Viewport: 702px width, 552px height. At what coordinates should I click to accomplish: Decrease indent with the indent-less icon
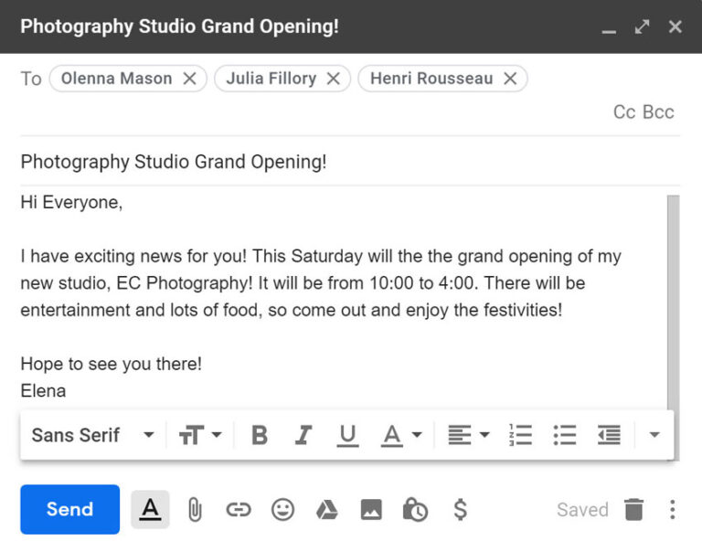pos(609,435)
